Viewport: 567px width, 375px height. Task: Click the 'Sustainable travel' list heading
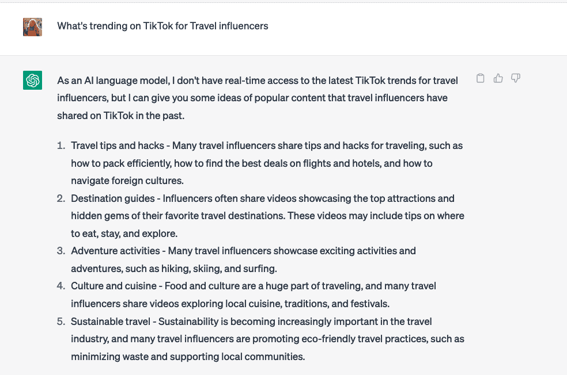click(x=111, y=322)
